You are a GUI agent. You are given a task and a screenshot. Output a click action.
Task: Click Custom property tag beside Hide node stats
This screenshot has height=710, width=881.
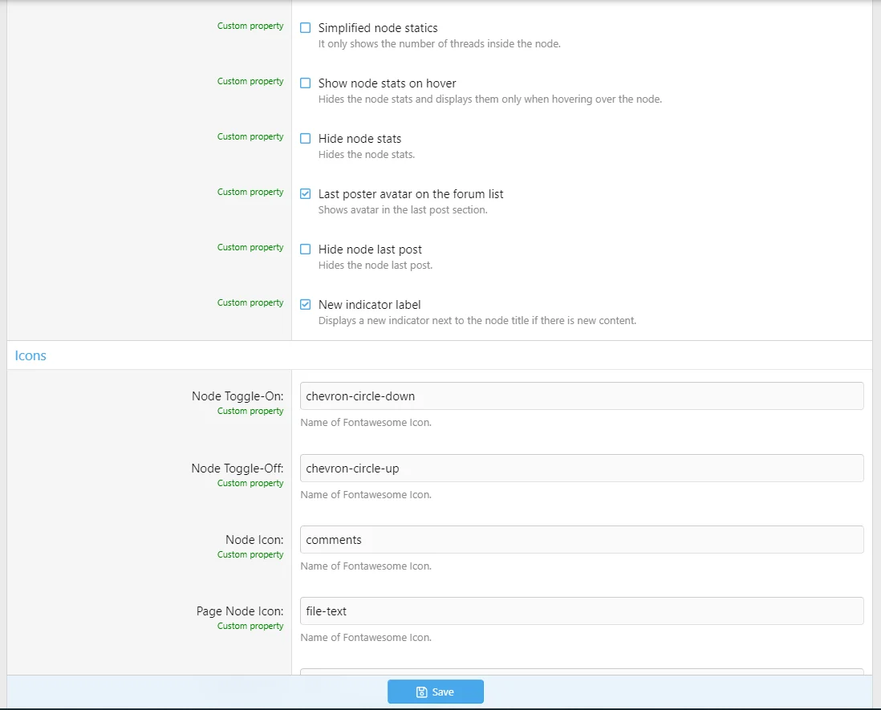(x=250, y=137)
